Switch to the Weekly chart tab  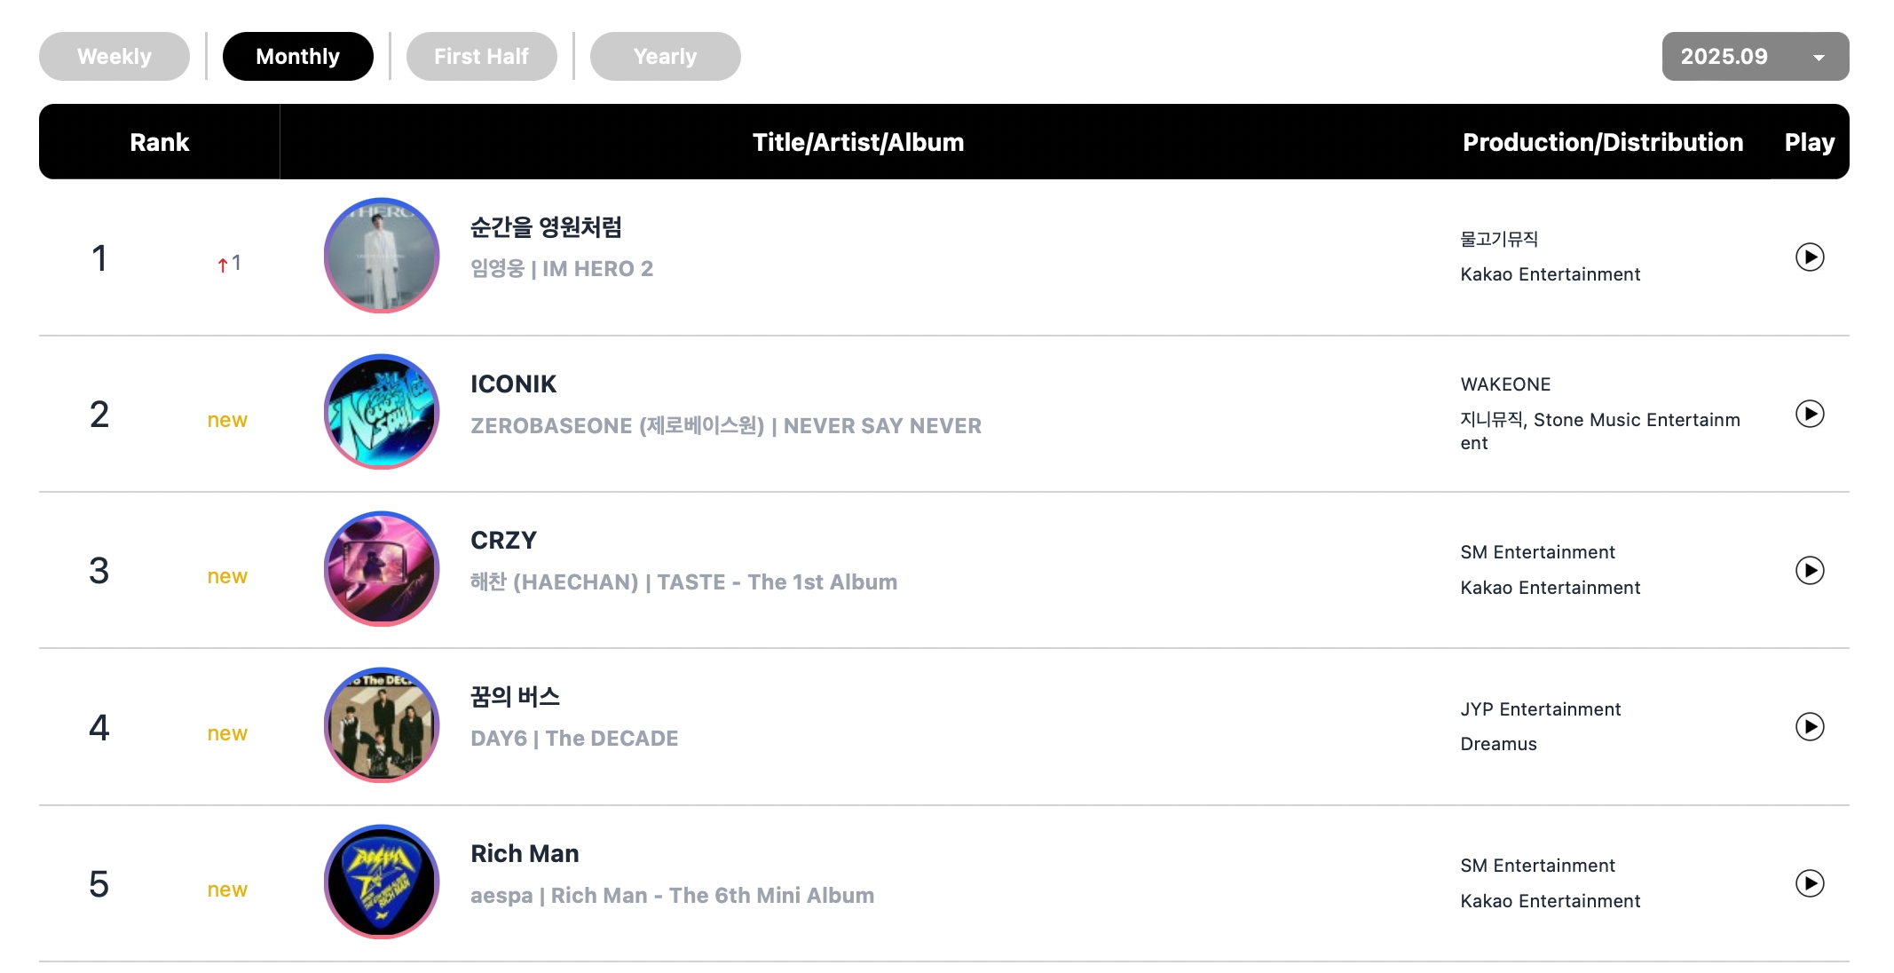pyautogui.click(x=114, y=57)
